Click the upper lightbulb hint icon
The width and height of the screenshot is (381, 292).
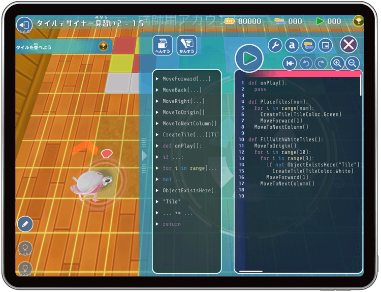[25, 248]
